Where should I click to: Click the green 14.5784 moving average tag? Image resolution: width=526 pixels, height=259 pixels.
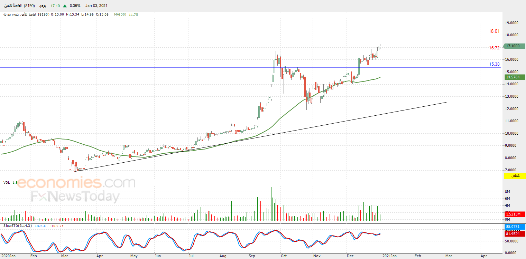coord(514,77)
